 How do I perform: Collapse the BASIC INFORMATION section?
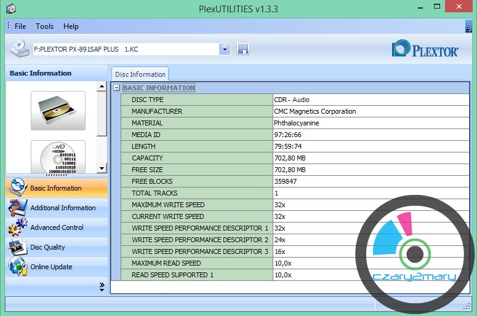coord(116,88)
